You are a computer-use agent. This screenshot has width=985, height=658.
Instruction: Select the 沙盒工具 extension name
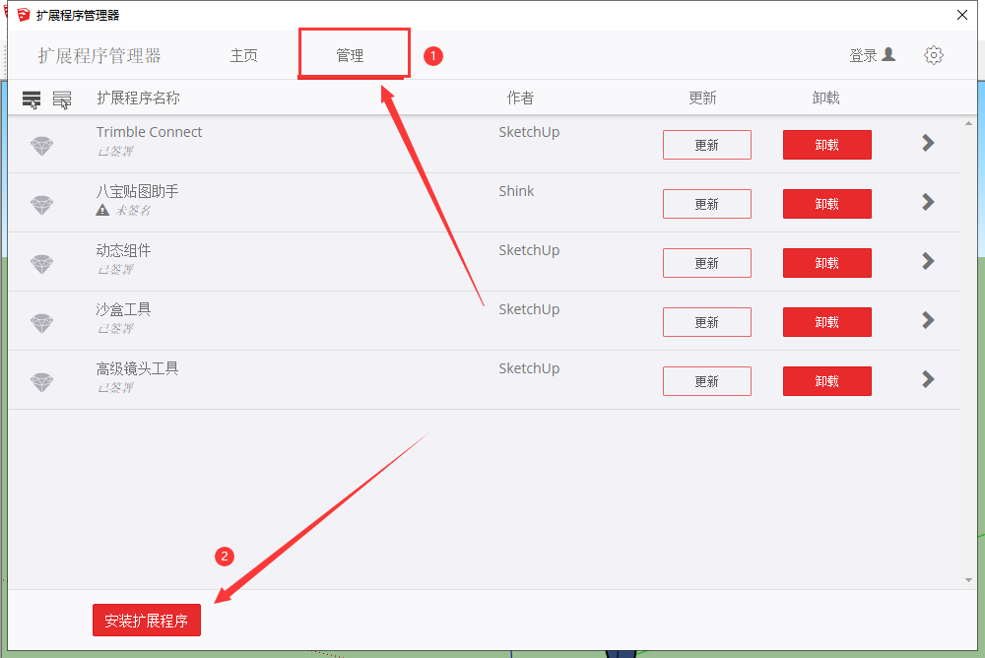pos(123,309)
